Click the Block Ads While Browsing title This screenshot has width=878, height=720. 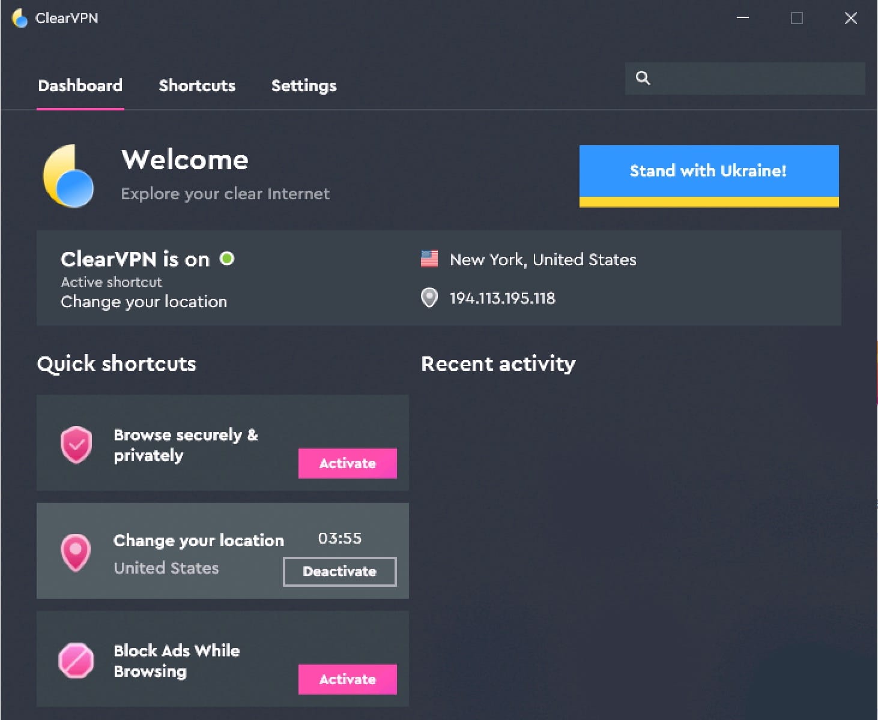coord(177,661)
